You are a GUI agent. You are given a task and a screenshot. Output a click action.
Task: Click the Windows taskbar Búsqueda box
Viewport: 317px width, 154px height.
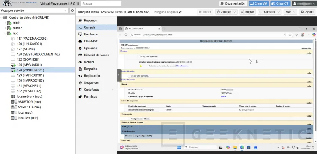pyautogui.click(x=200, y=148)
